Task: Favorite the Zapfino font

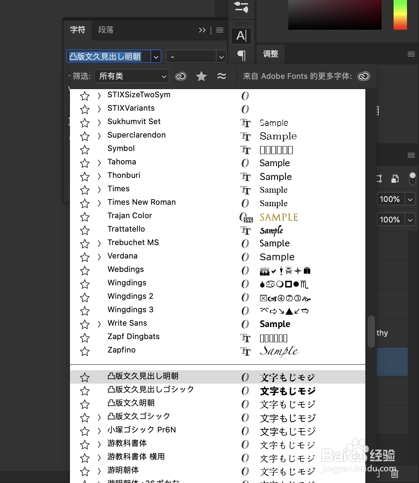Action: tap(85, 351)
